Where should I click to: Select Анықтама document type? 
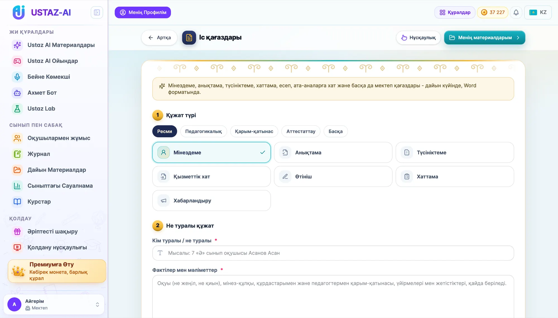pos(333,152)
